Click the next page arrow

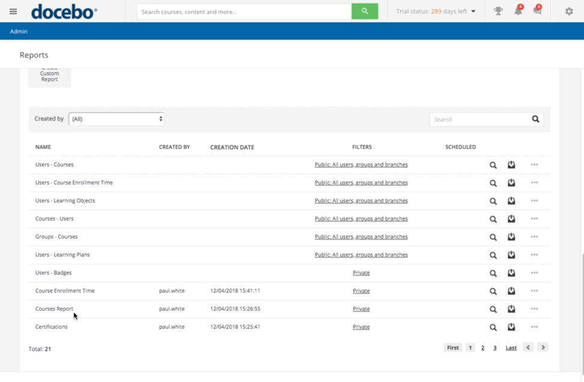(543, 348)
